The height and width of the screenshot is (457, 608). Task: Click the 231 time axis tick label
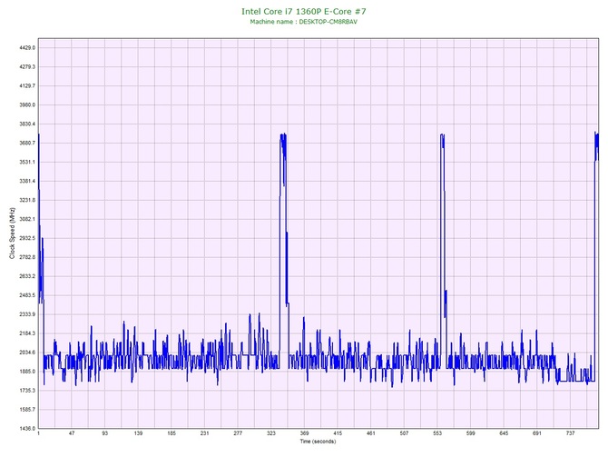[x=205, y=433]
